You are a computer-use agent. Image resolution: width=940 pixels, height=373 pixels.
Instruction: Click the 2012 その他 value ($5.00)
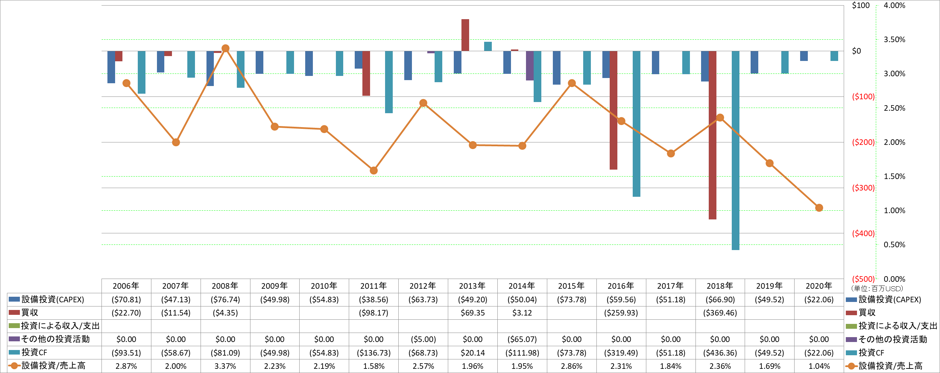click(x=423, y=340)
